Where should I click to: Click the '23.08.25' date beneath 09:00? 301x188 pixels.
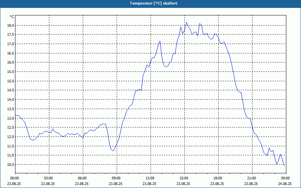116,183
